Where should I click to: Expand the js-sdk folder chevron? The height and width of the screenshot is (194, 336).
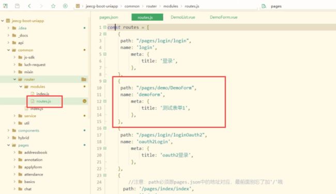pos(14,57)
